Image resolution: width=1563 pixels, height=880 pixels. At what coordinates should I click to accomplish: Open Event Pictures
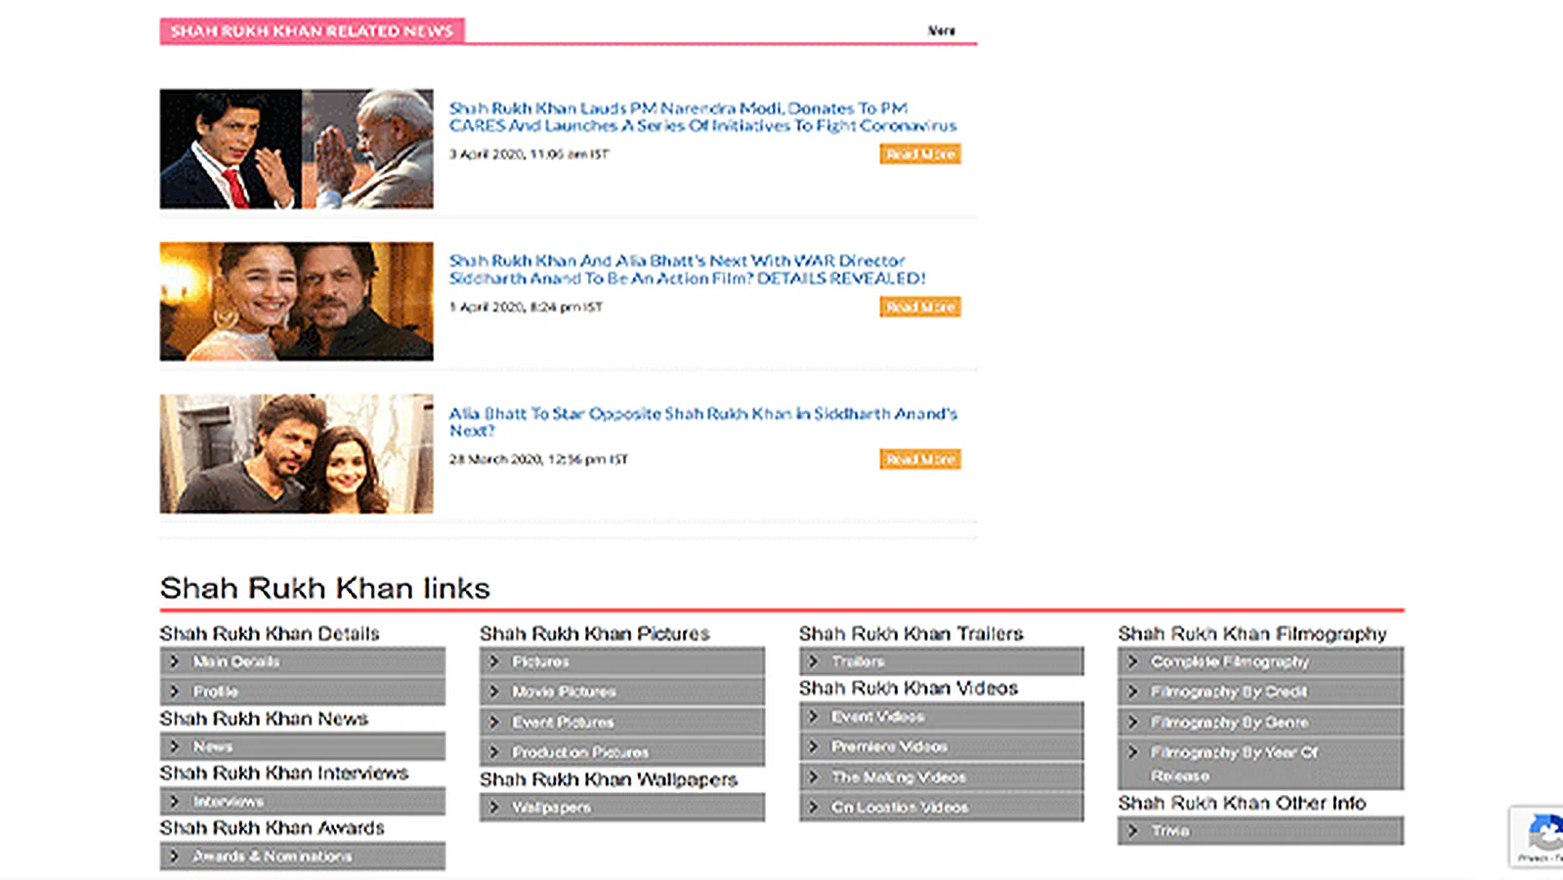point(622,722)
